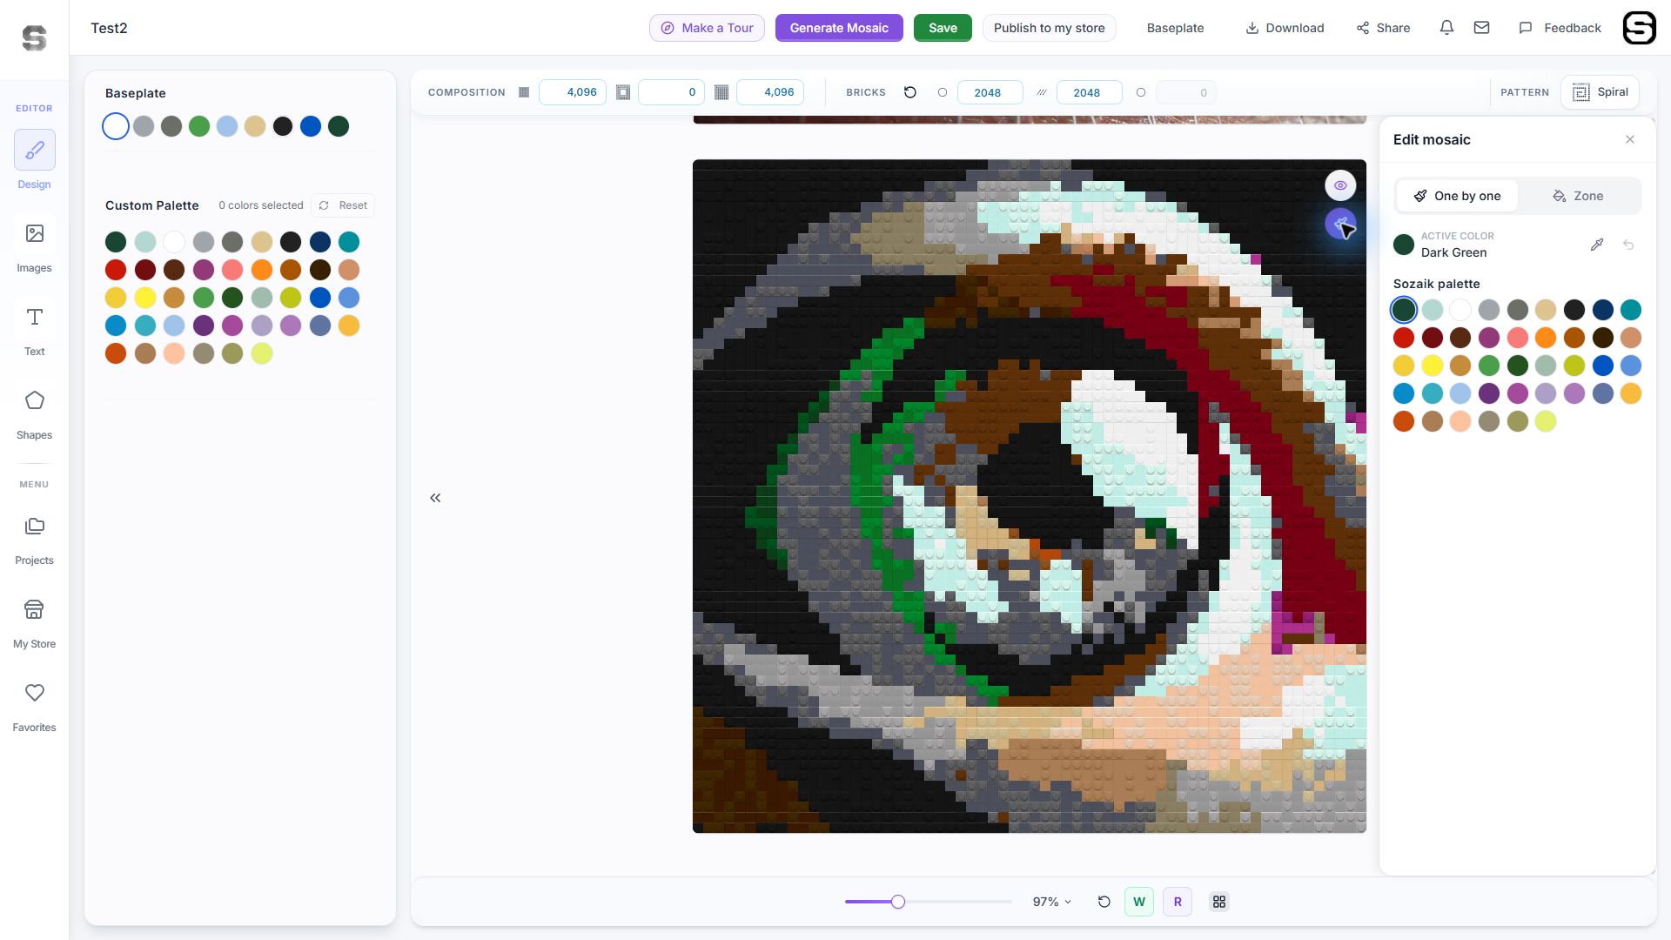Open the mail envelope icon
This screenshot has width=1671, height=940.
coord(1481,28)
